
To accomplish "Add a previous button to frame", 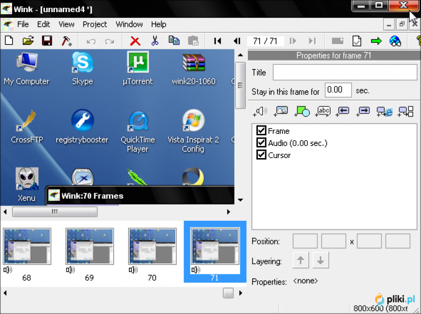I will [343, 111].
